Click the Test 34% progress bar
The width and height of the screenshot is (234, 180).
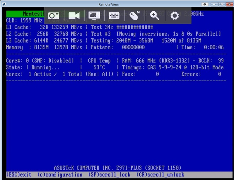pyautogui.click(x=135, y=27)
